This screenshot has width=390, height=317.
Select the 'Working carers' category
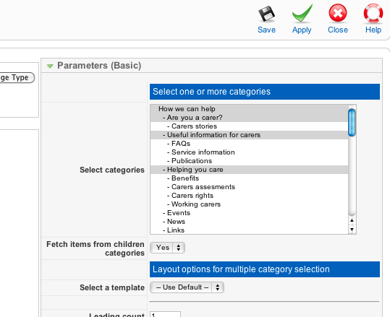pos(249,204)
